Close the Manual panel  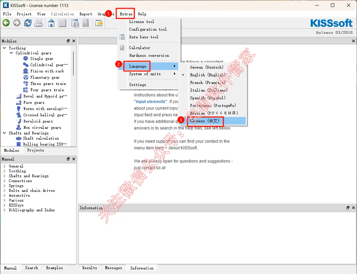coord(73,159)
